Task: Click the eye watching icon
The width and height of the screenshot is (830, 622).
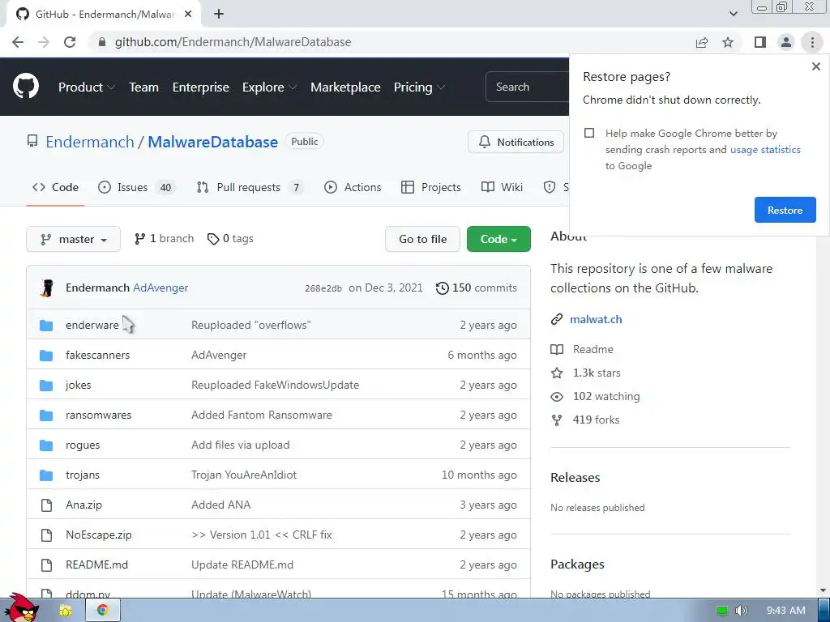Action: coord(557,397)
